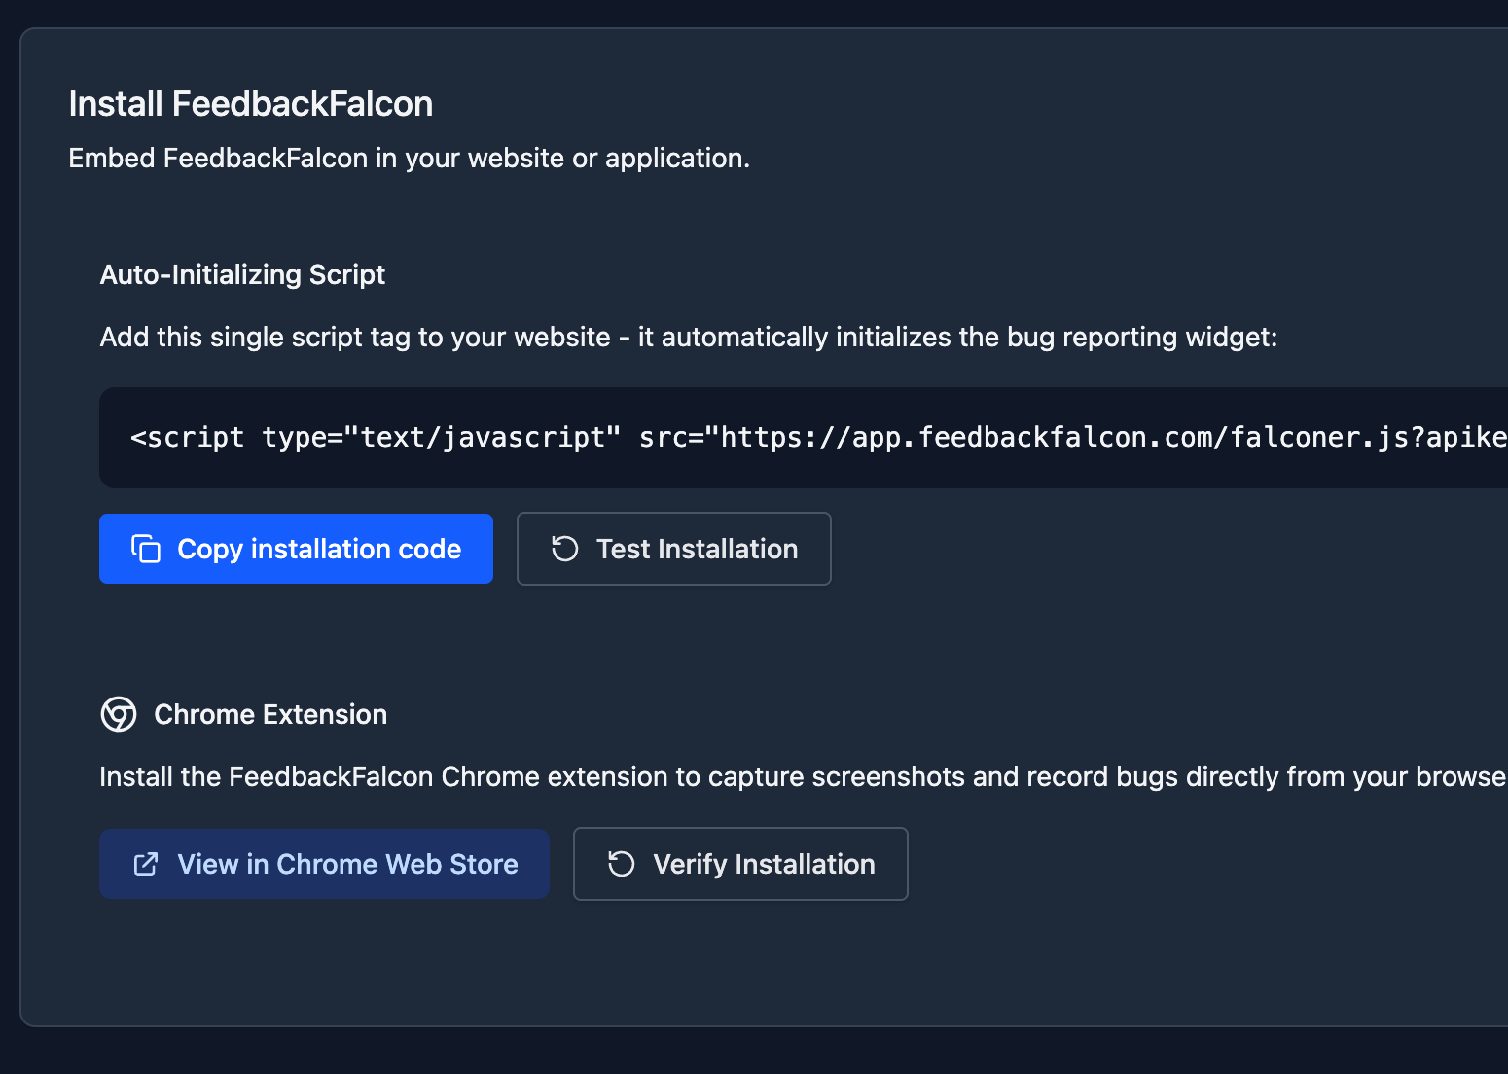Click the Chrome Extension section heading

tap(270, 714)
